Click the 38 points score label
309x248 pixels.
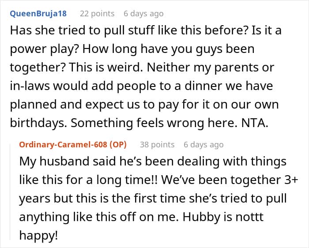[x=157, y=145]
